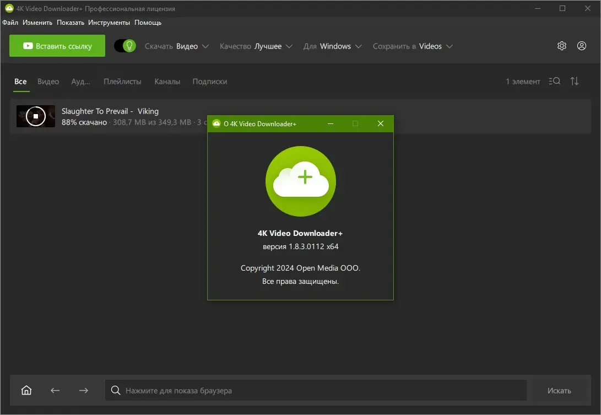Open the Показать menu

(71, 23)
